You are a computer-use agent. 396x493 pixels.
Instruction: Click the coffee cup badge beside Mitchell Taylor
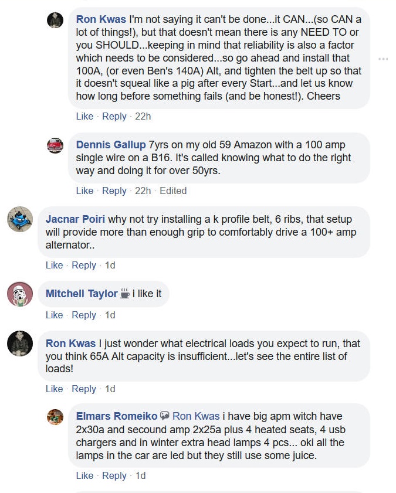point(124,294)
